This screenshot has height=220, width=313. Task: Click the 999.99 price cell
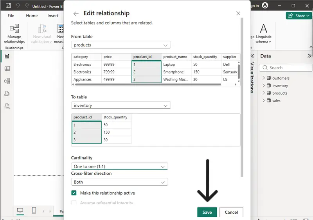tap(116, 64)
